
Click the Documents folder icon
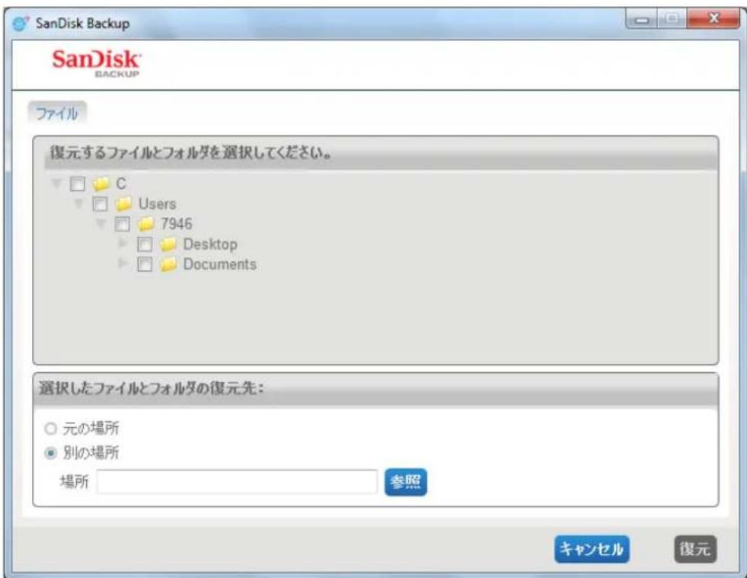point(168,264)
